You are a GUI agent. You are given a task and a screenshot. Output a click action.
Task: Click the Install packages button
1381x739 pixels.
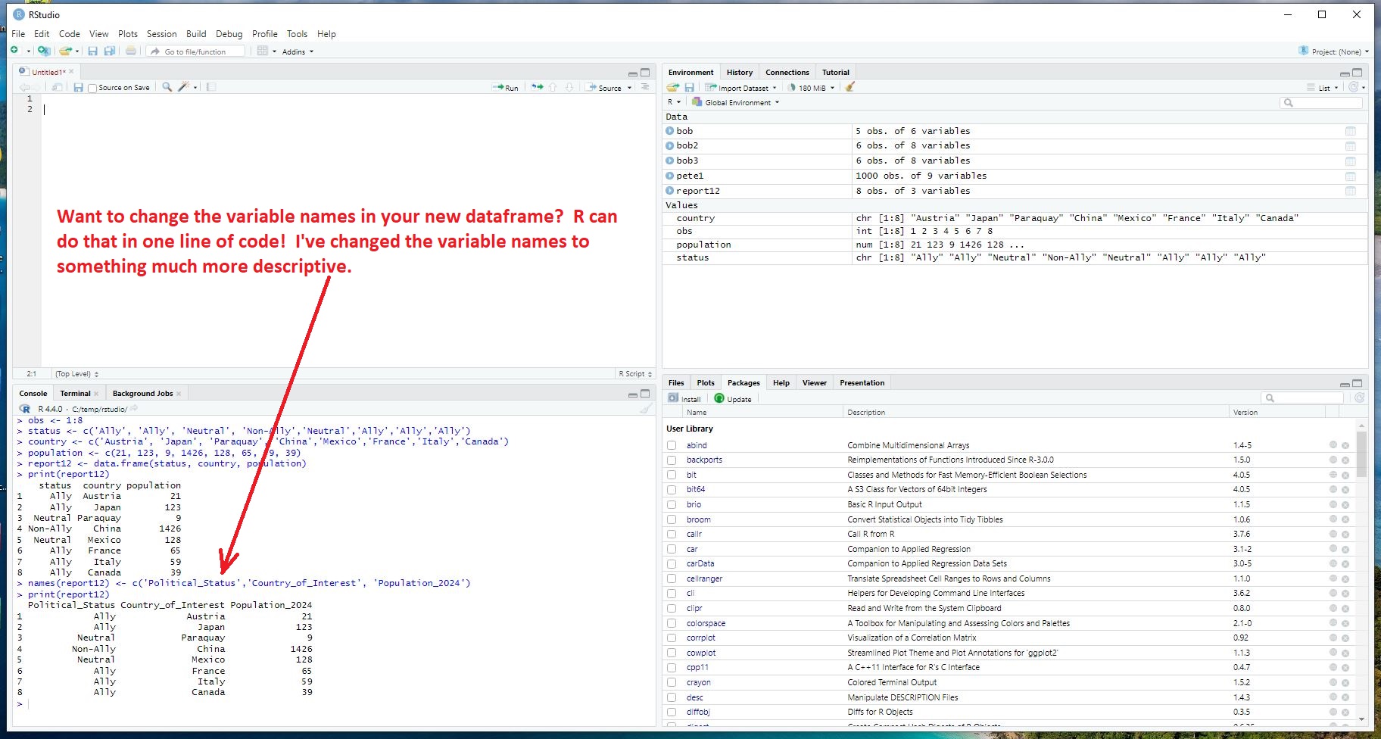pyautogui.click(x=685, y=399)
